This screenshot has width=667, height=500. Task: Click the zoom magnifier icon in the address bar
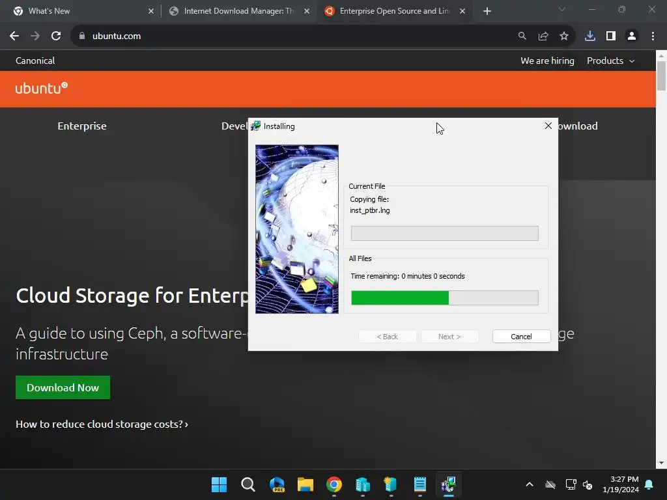coord(522,36)
